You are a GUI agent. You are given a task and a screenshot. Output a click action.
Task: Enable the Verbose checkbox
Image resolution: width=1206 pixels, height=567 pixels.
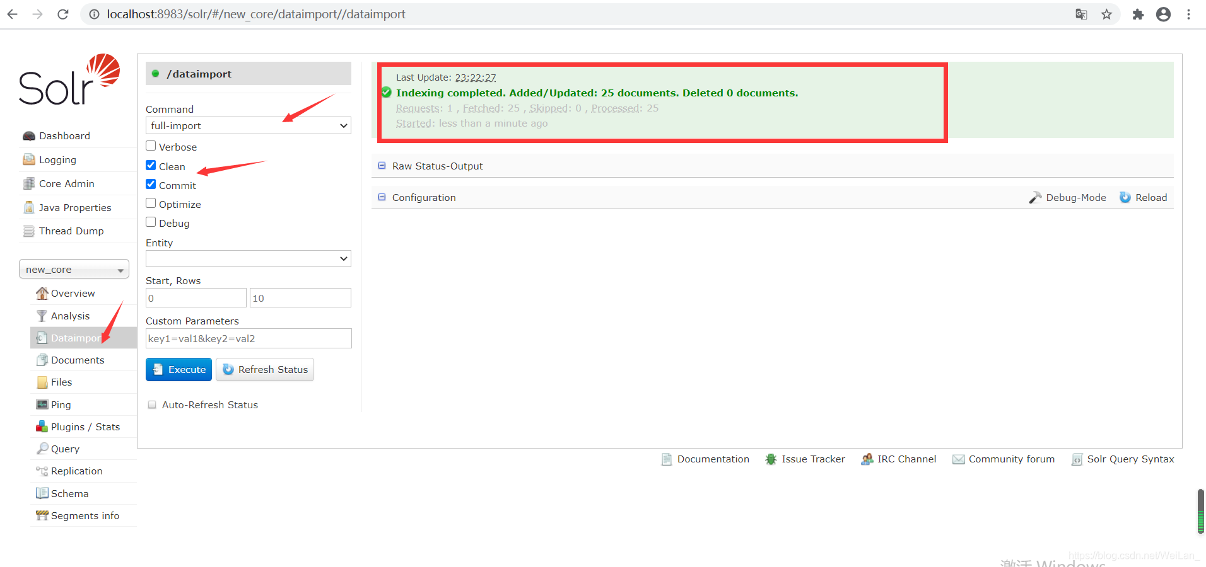[x=151, y=146]
